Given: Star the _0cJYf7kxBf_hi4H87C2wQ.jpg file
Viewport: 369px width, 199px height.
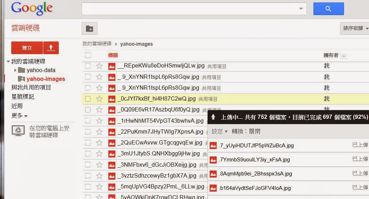Looking at the screenshot, I should pos(99,99).
